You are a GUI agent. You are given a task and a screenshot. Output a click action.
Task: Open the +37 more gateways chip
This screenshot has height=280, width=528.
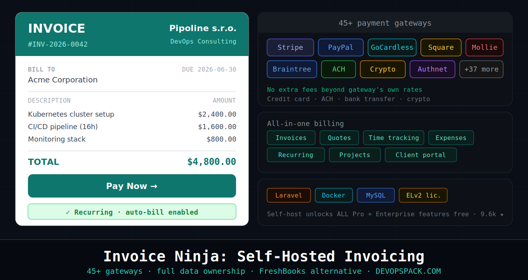click(481, 69)
